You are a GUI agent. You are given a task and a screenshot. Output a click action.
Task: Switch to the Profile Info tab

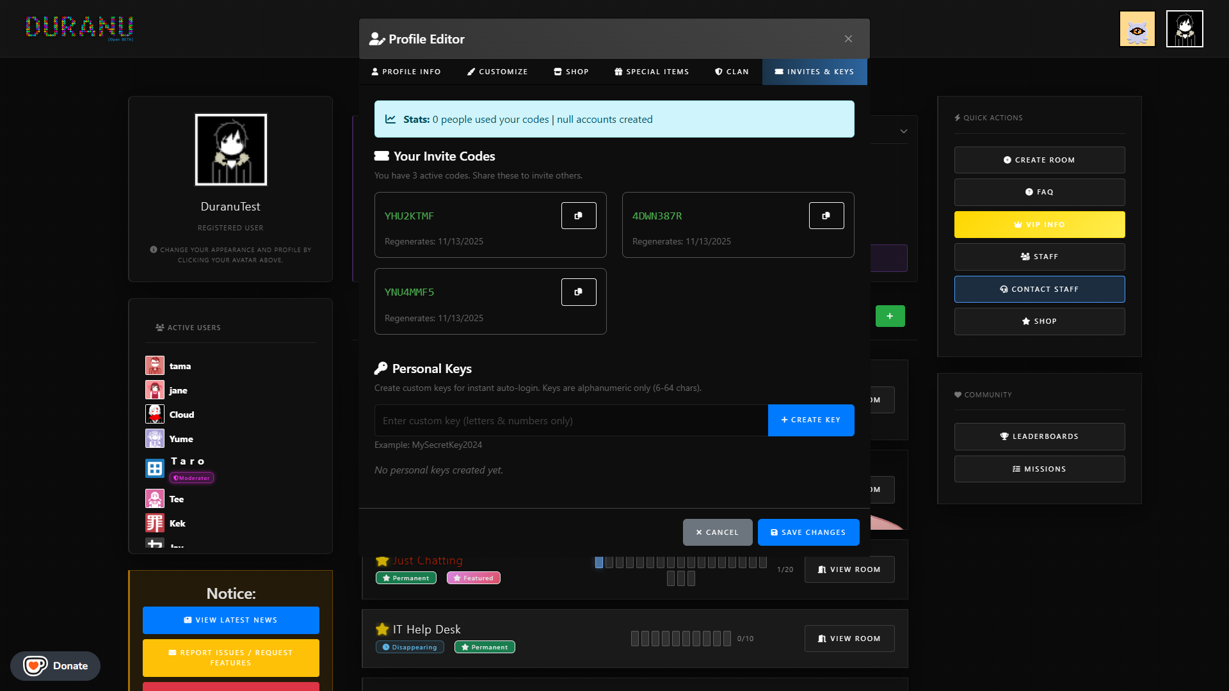pos(406,72)
